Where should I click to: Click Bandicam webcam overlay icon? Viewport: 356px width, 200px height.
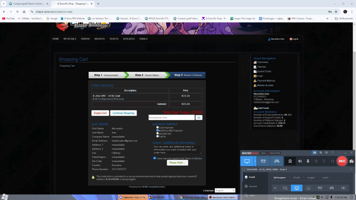point(290,161)
